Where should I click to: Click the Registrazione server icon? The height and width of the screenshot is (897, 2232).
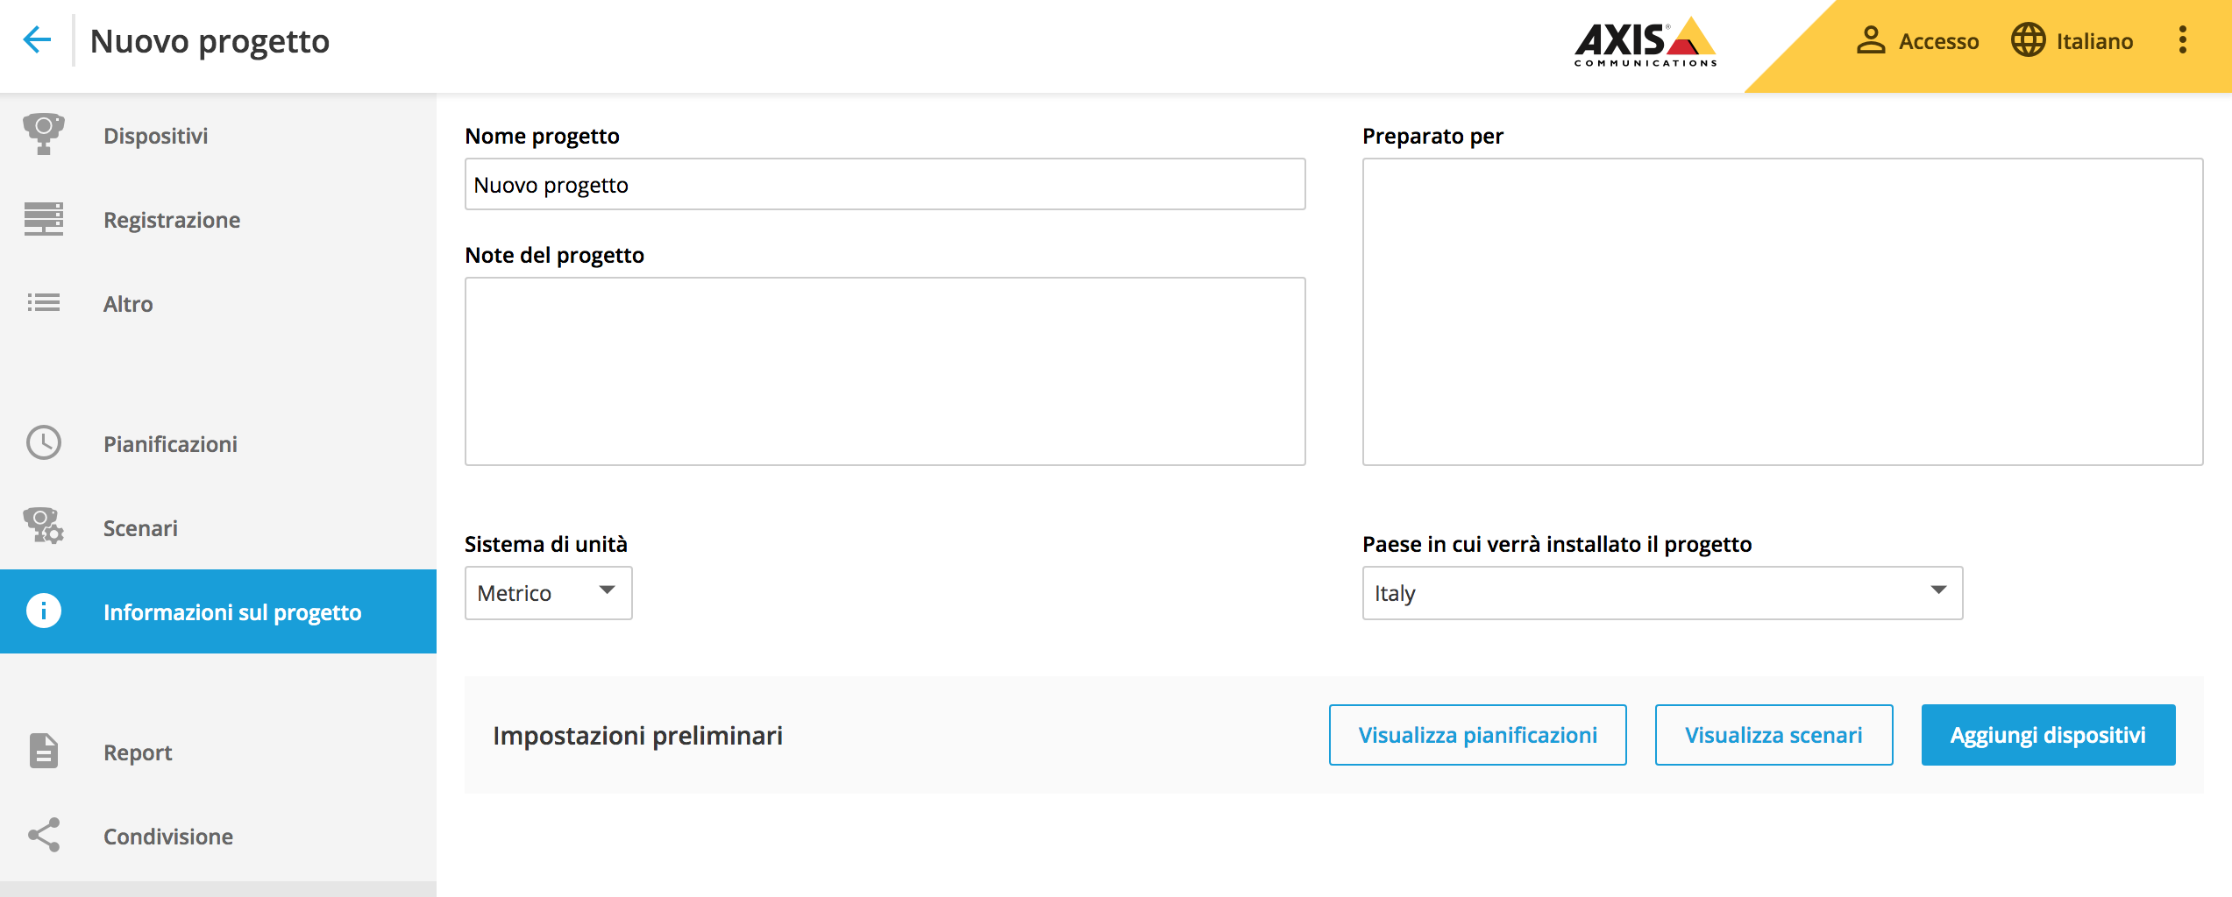click(x=43, y=219)
